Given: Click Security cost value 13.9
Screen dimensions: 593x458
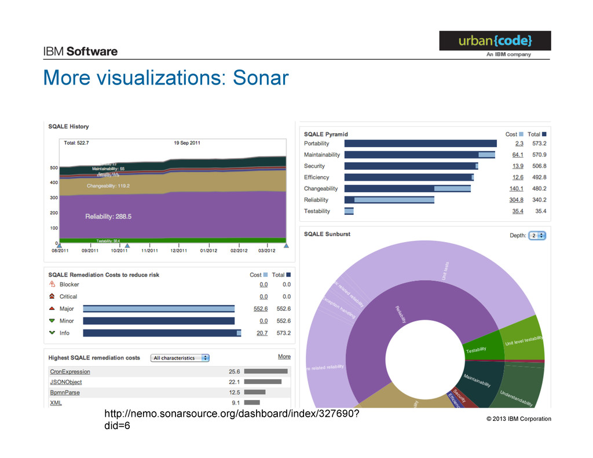Looking at the screenshot, I should tap(518, 166).
